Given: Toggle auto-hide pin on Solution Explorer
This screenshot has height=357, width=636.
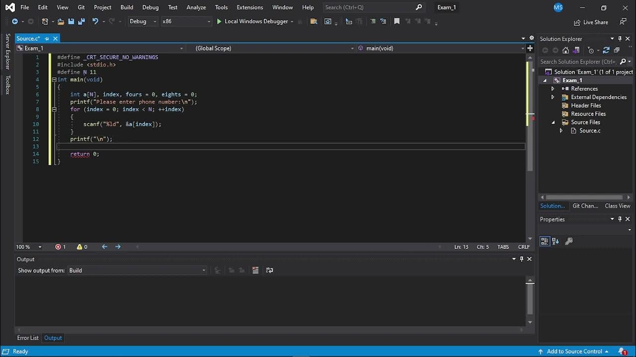Looking at the screenshot, I should click(620, 39).
